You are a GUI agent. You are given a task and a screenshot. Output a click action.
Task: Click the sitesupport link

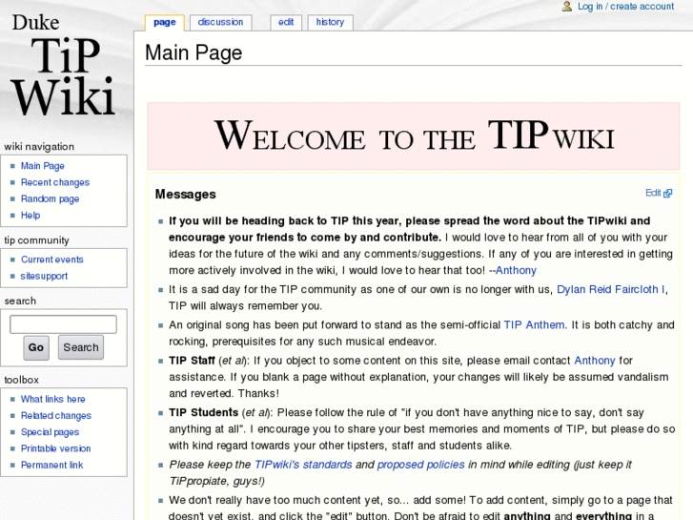coord(44,276)
